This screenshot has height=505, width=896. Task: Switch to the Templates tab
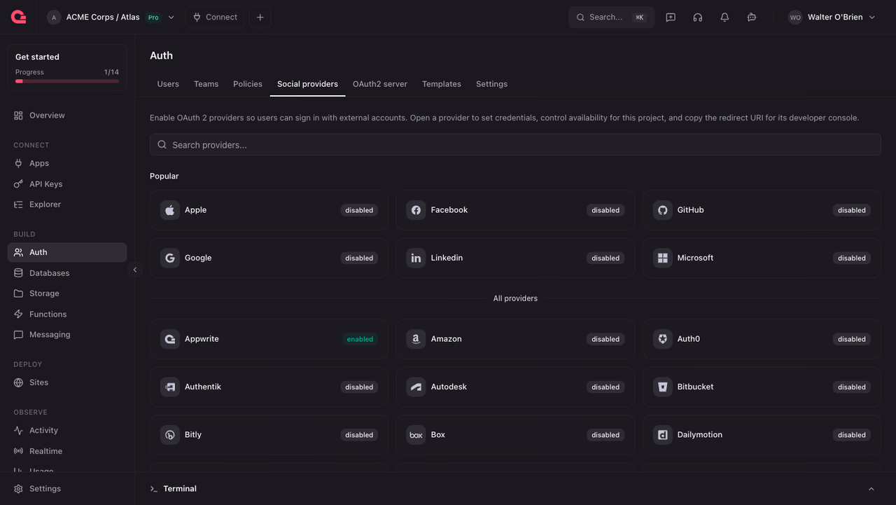coord(442,84)
